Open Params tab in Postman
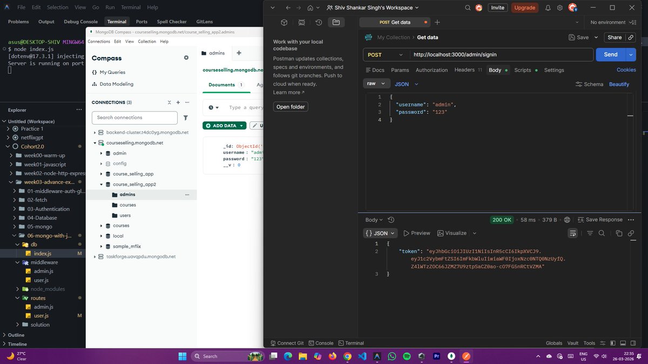648x364 pixels. point(400,70)
